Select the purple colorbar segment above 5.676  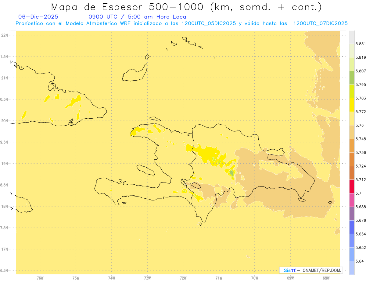tap(352, 214)
